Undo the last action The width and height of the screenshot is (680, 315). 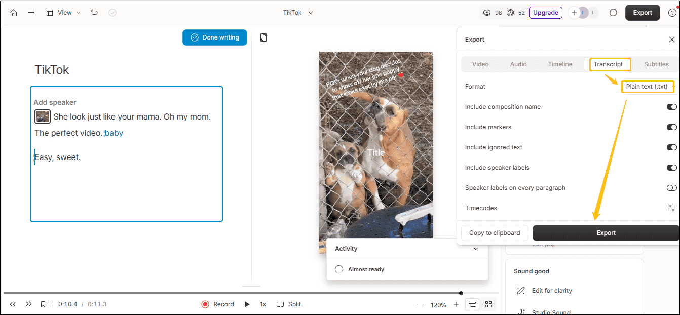click(x=94, y=13)
